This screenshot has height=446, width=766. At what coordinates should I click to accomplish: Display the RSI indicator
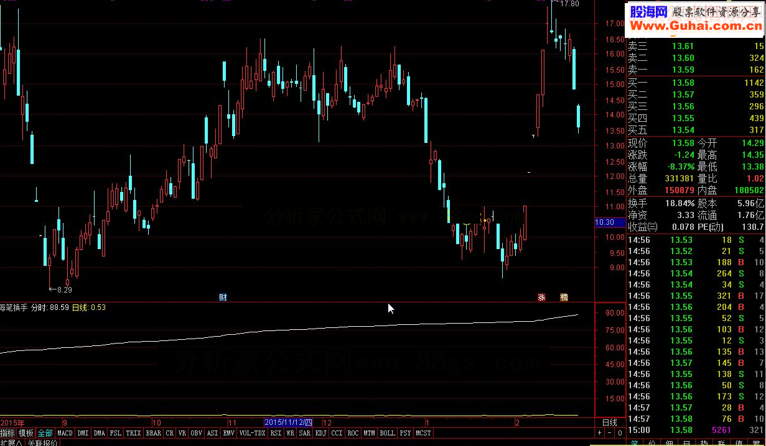(x=276, y=433)
